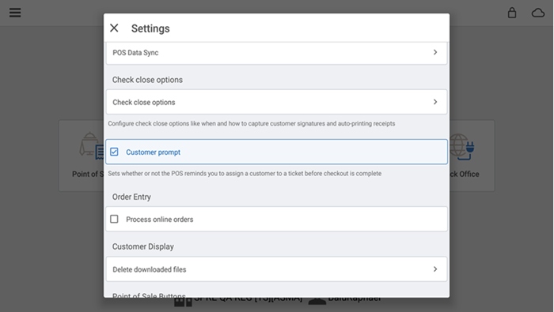Select the Customer prompt label
Image resolution: width=554 pixels, height=312 pixels.
coord(153,152)
